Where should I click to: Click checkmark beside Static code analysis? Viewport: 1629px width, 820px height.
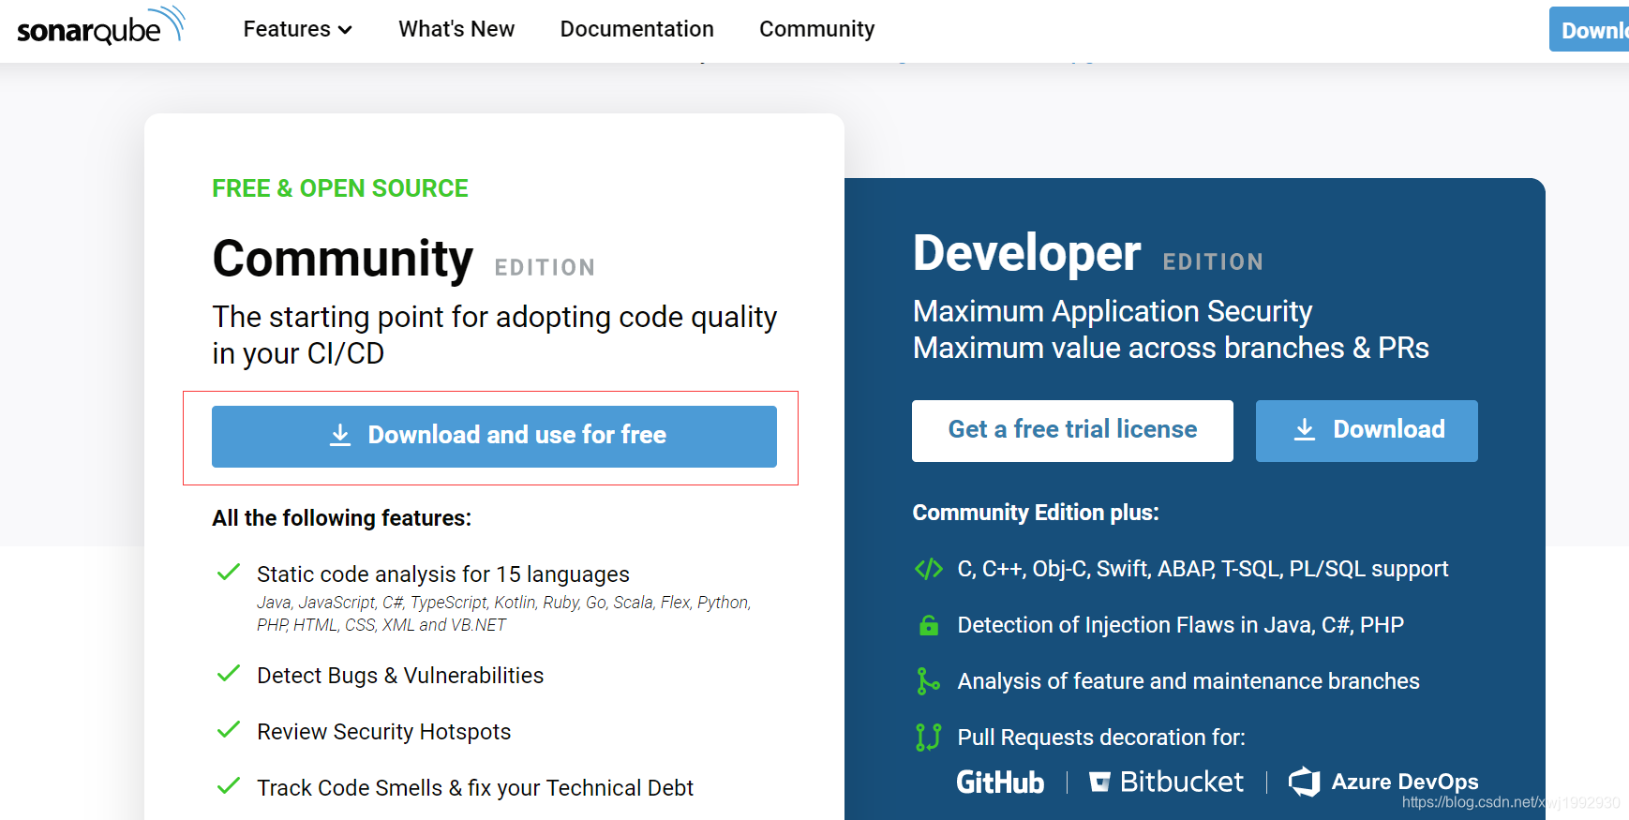pos(228,573)
